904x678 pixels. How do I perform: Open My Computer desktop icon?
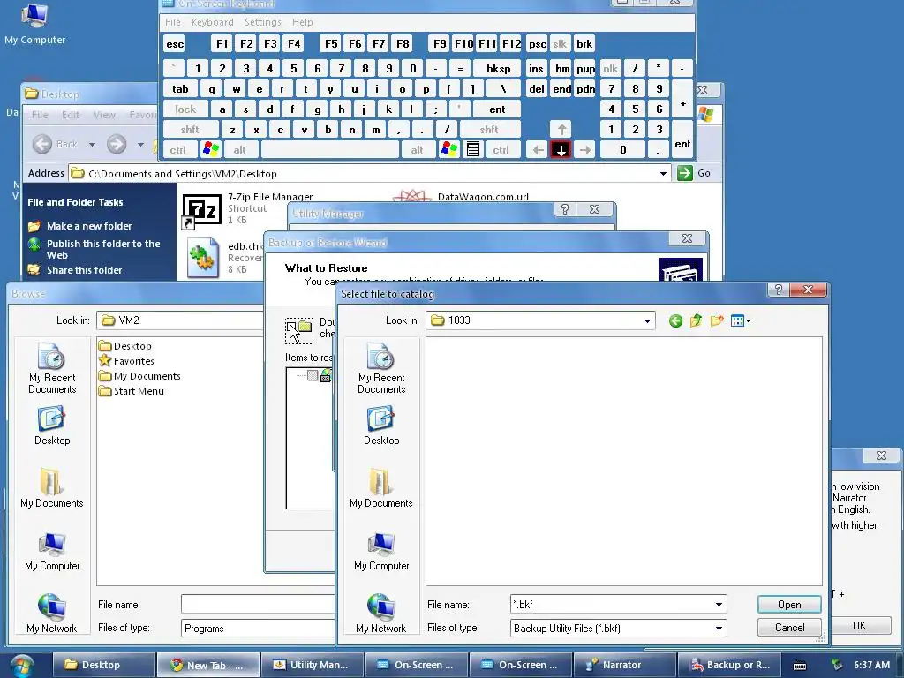click(x=34, y=24)
